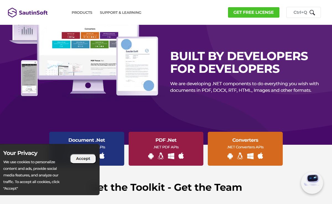Open the PDF .Net card title
The image size is (332, 204).
coord(166,140)
